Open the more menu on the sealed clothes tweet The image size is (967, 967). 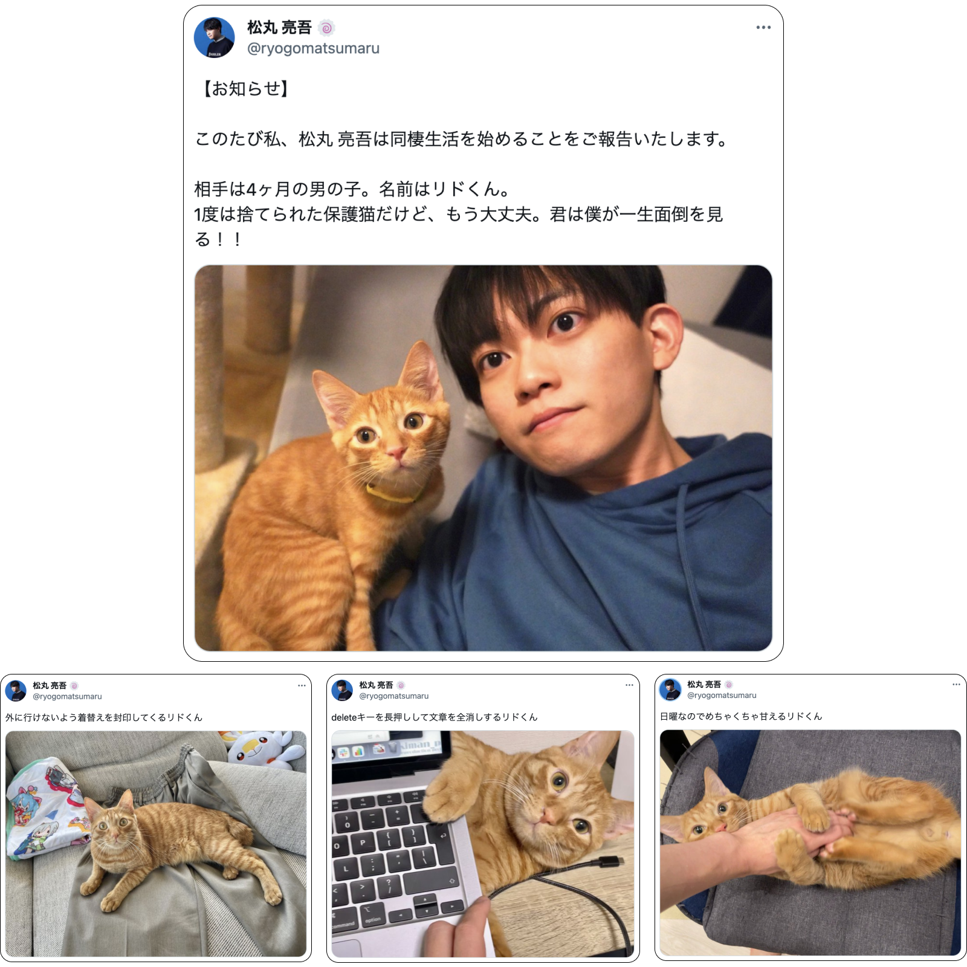(x=302, y=685)
